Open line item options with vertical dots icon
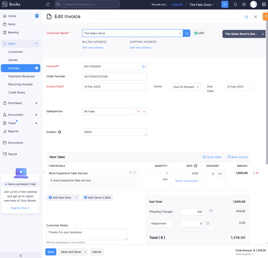The image size is (268, 258). [x=253, y=173]
